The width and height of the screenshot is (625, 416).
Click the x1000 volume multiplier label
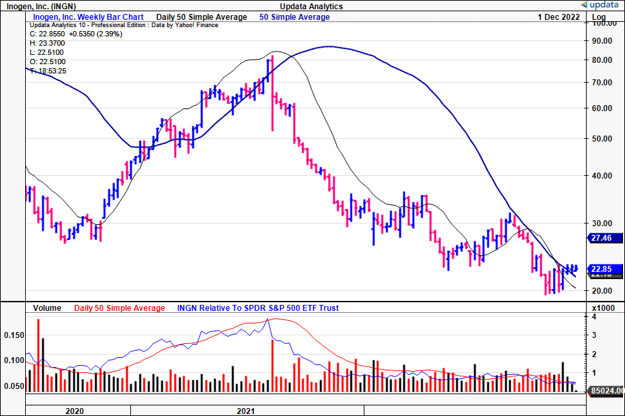[x=603, y=308]
